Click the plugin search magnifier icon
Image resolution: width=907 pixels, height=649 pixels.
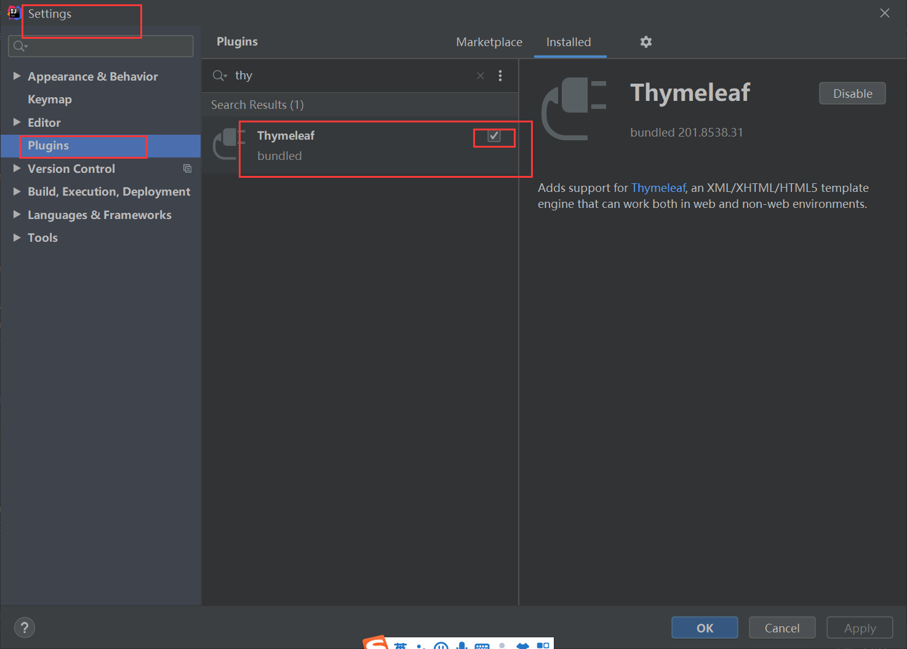pyautogui.click(x=219, y=76)
